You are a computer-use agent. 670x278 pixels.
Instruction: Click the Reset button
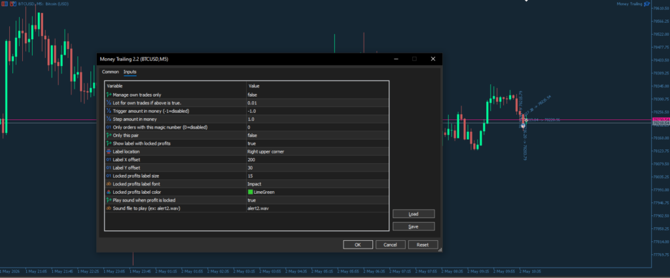pos(423,245)
